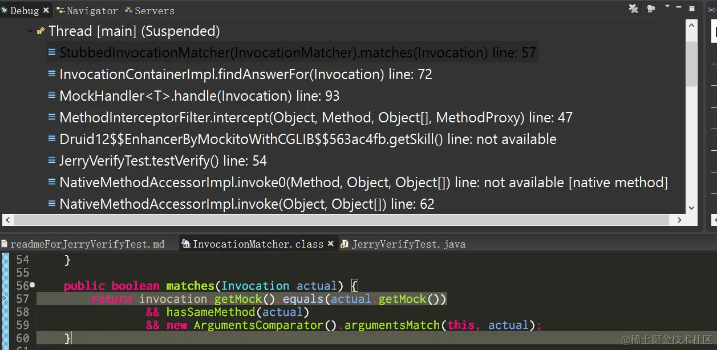Click the Debug view vertical scrollbar thumb
Image resolution: width=717 pixels, height=350 pixels.
691,64
